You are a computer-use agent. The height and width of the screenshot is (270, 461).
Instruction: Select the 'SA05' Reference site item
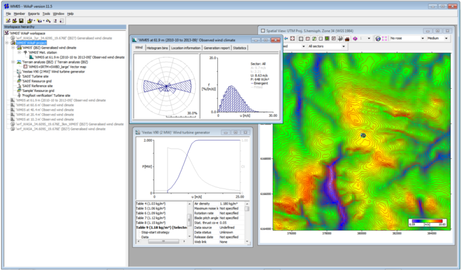[x=37, y=86]
